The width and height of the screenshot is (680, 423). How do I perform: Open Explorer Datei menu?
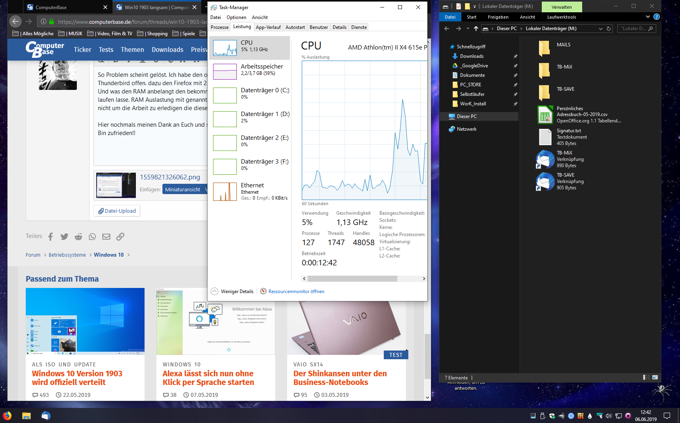click(450, 17)
